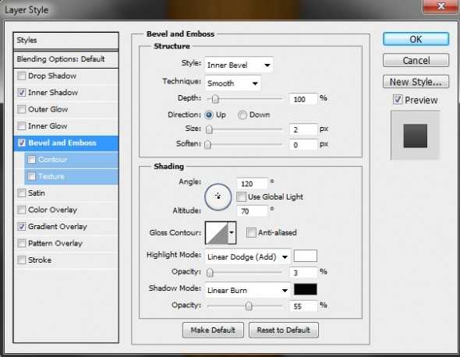Screen dimensions: 460x357
Task: Click the Depth slider handle
Action: [x=215, y=99]
